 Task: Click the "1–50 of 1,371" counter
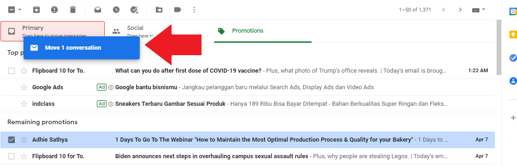[415, 10]
